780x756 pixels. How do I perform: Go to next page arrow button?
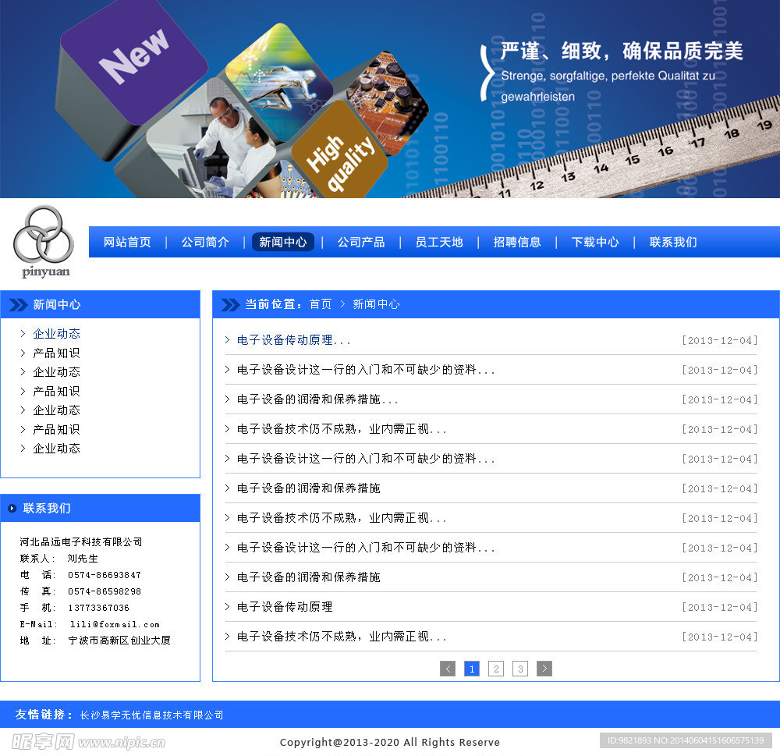[544, 669]
